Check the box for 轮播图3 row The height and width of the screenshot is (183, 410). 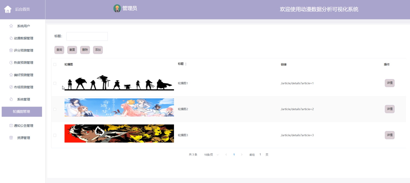(55, 135)
